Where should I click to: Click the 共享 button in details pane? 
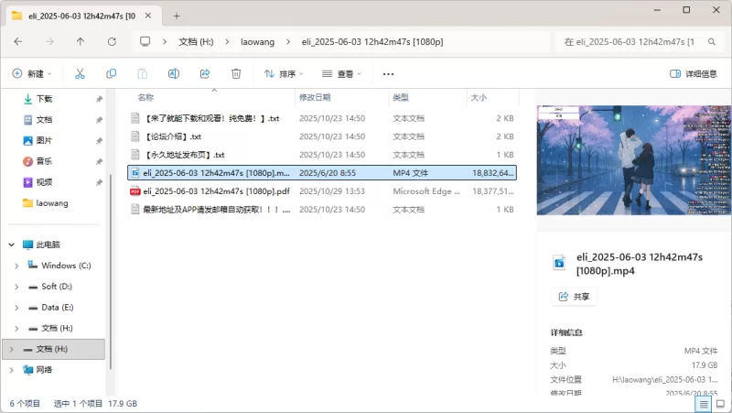[574, 297]
